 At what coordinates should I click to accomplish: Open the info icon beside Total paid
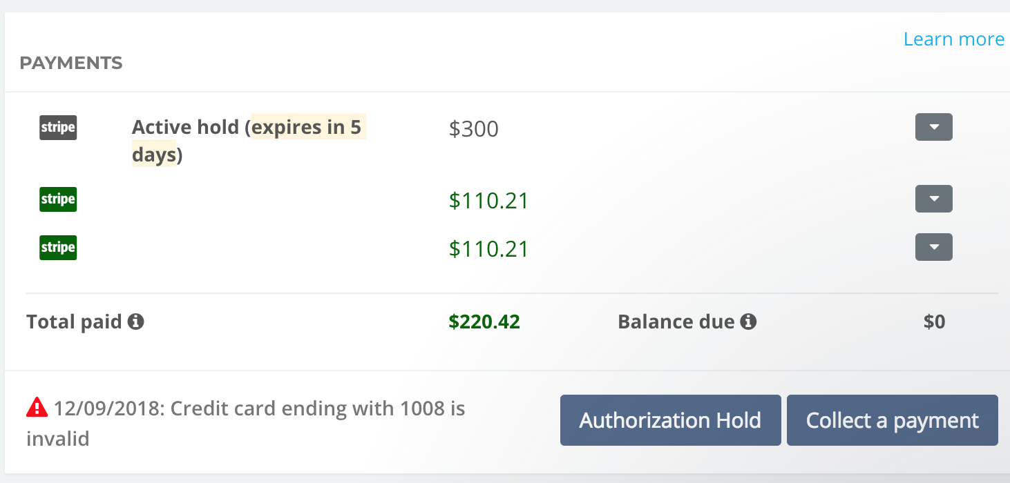[136, 322]
